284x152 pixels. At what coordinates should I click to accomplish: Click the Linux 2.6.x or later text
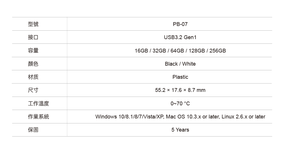(243, 117)
